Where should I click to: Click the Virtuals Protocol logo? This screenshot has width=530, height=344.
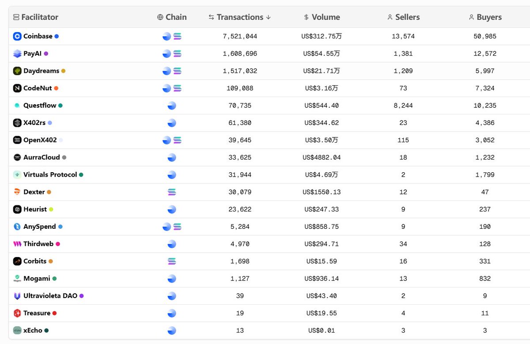click(17, 174)
